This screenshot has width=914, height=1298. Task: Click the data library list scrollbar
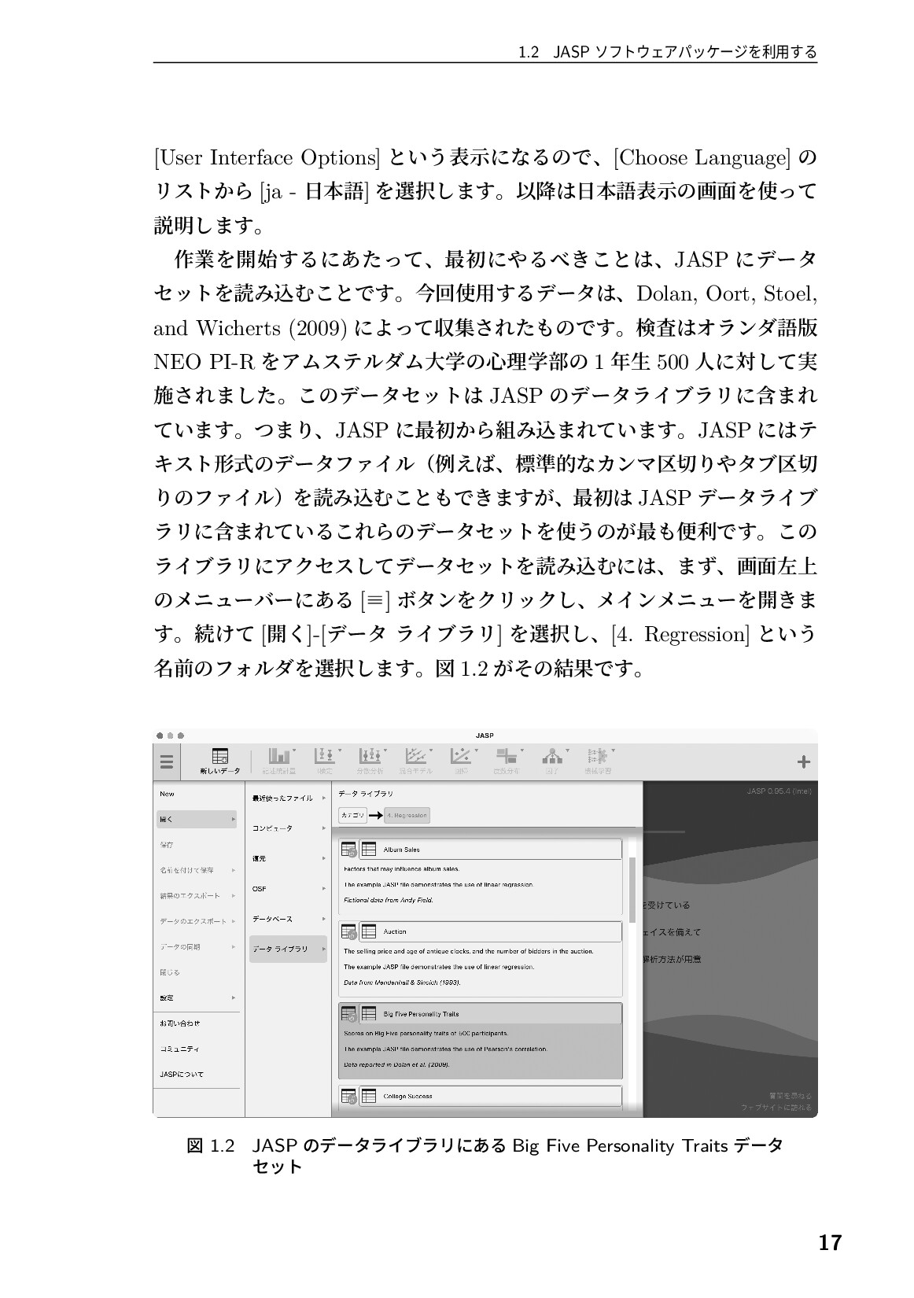click(x=632, y=890)
